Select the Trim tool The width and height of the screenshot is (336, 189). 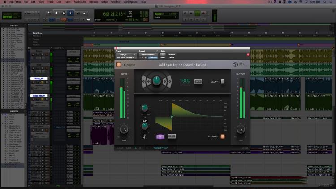click(x=56, y=13)
